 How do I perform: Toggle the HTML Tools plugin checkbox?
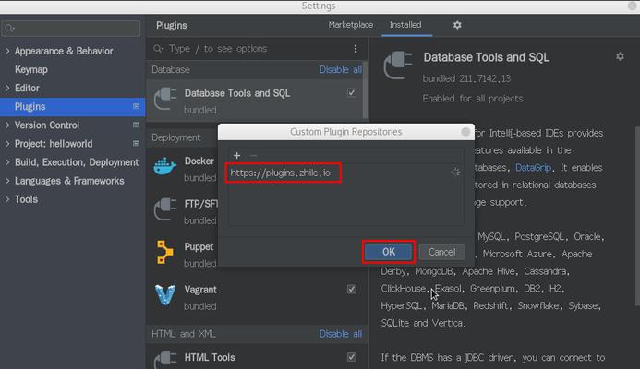point(352,357)
